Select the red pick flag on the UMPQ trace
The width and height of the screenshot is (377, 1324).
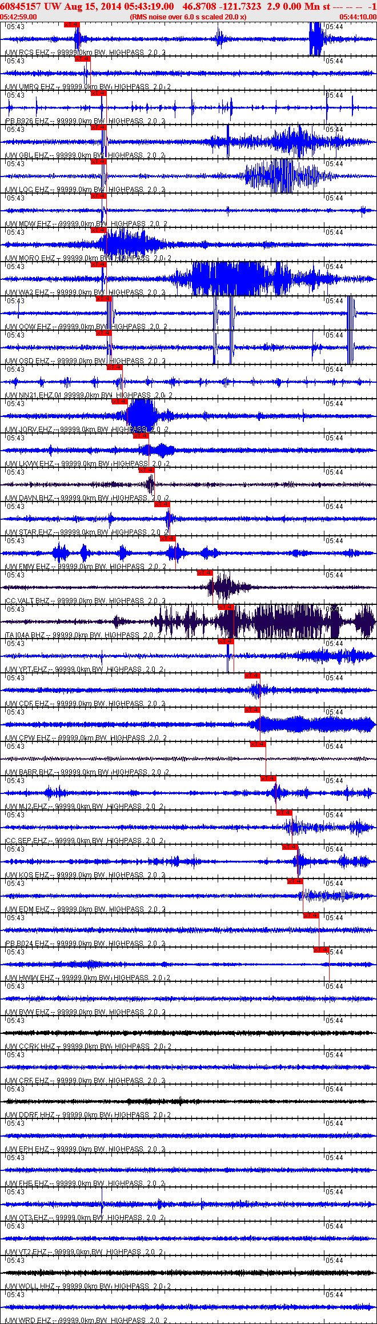coord(83,59)
